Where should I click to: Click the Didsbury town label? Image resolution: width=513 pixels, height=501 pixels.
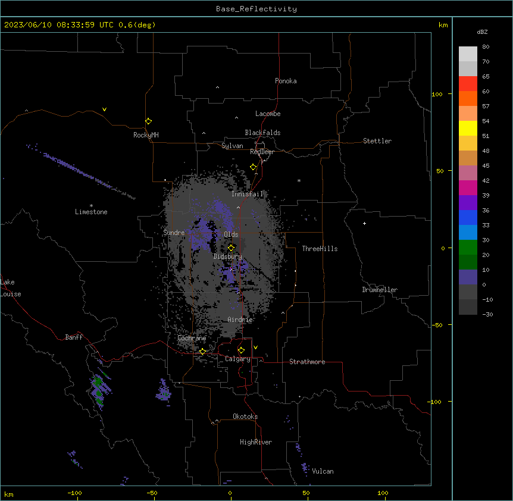pos(228,256)
